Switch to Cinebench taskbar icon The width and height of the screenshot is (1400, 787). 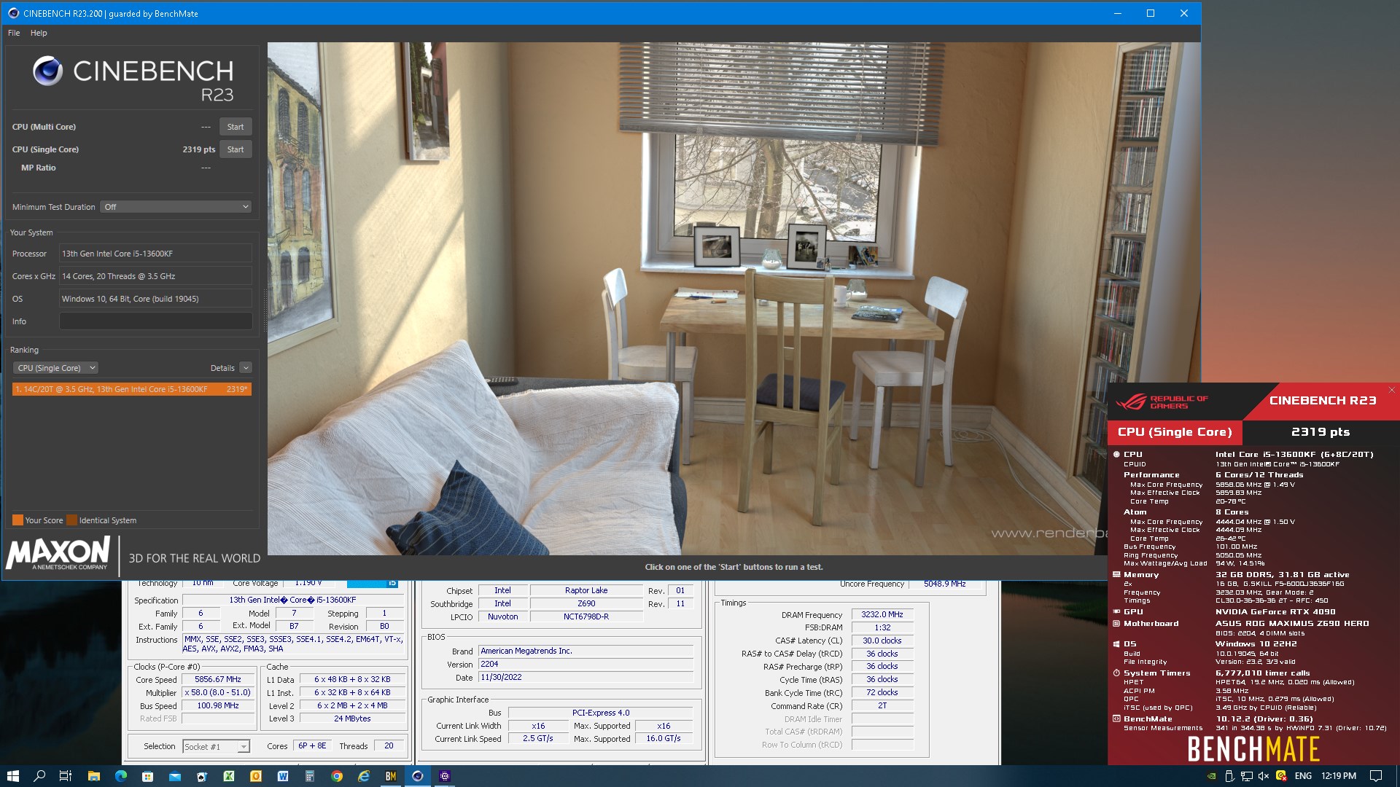point(418,776)
